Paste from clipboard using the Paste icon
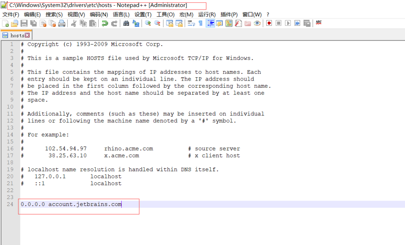The width and height of the screenshot is (405, 245). [x=93, y=23]
